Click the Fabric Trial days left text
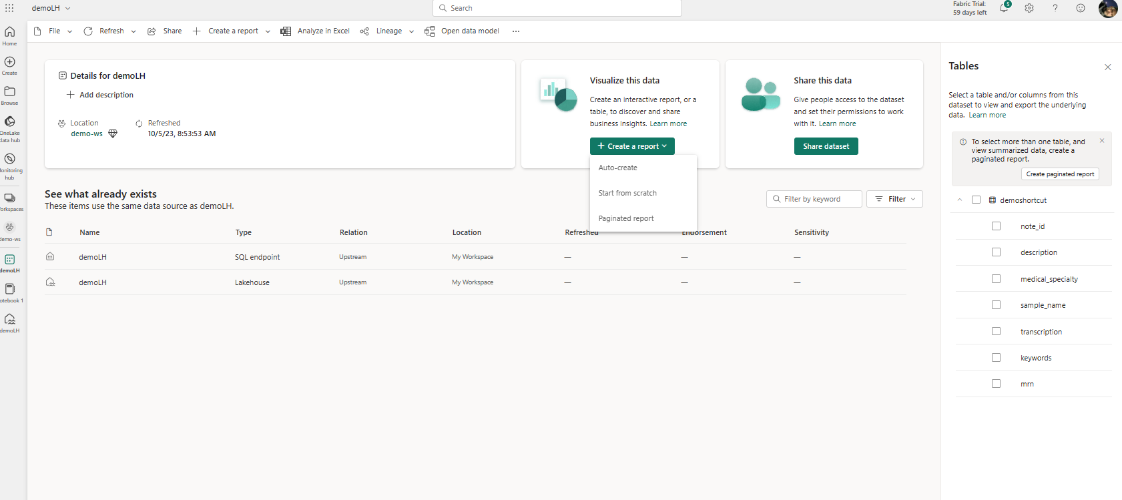Image resolution: width=1122 pixels, height=500 pixels. [x=970, y=8]
